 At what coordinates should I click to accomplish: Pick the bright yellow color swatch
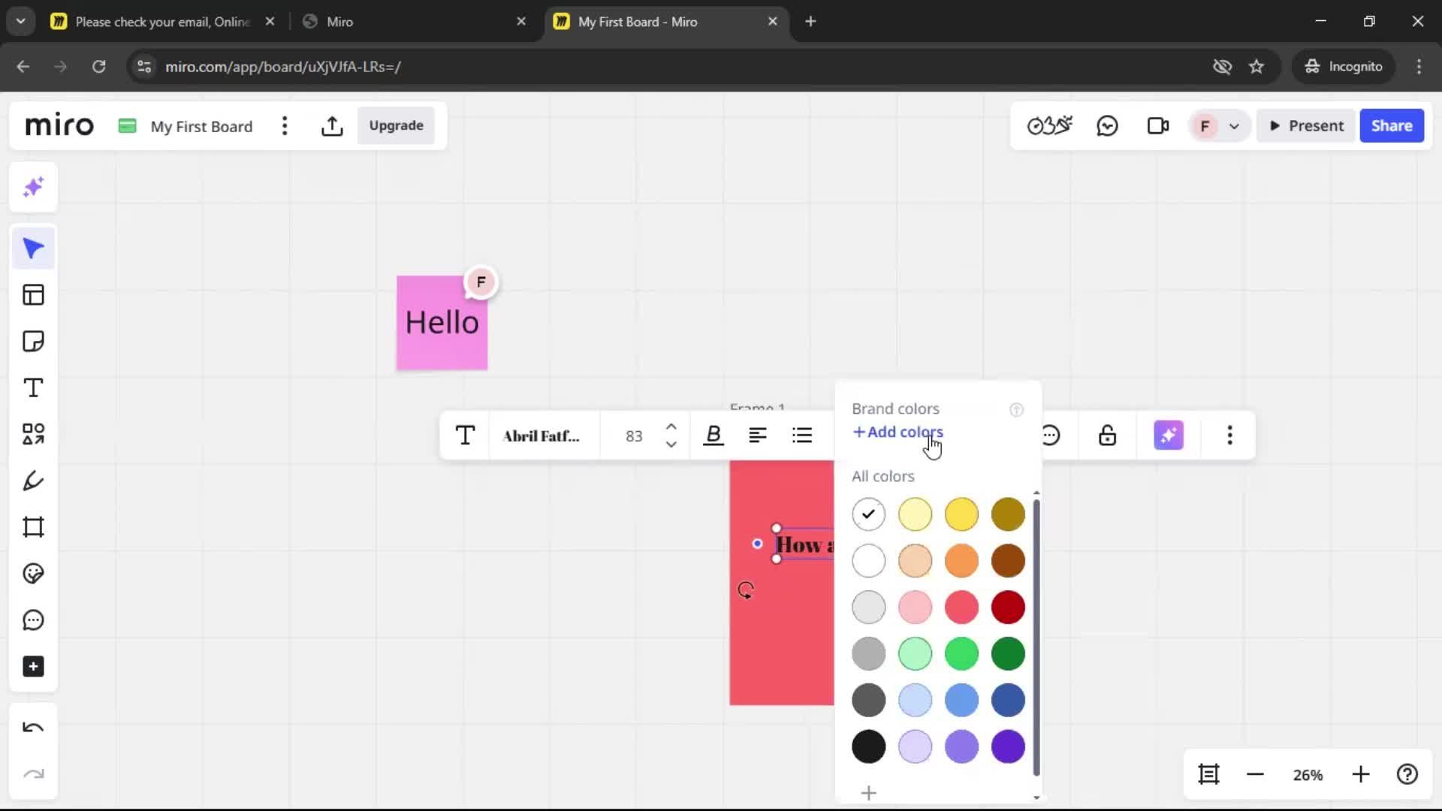[961, 514]
